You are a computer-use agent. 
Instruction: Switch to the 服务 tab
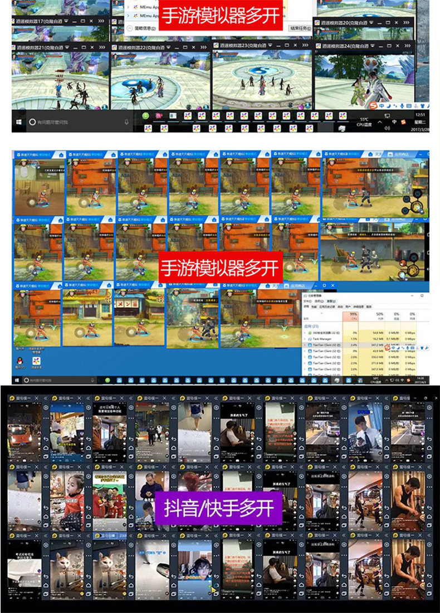point(369,307)
